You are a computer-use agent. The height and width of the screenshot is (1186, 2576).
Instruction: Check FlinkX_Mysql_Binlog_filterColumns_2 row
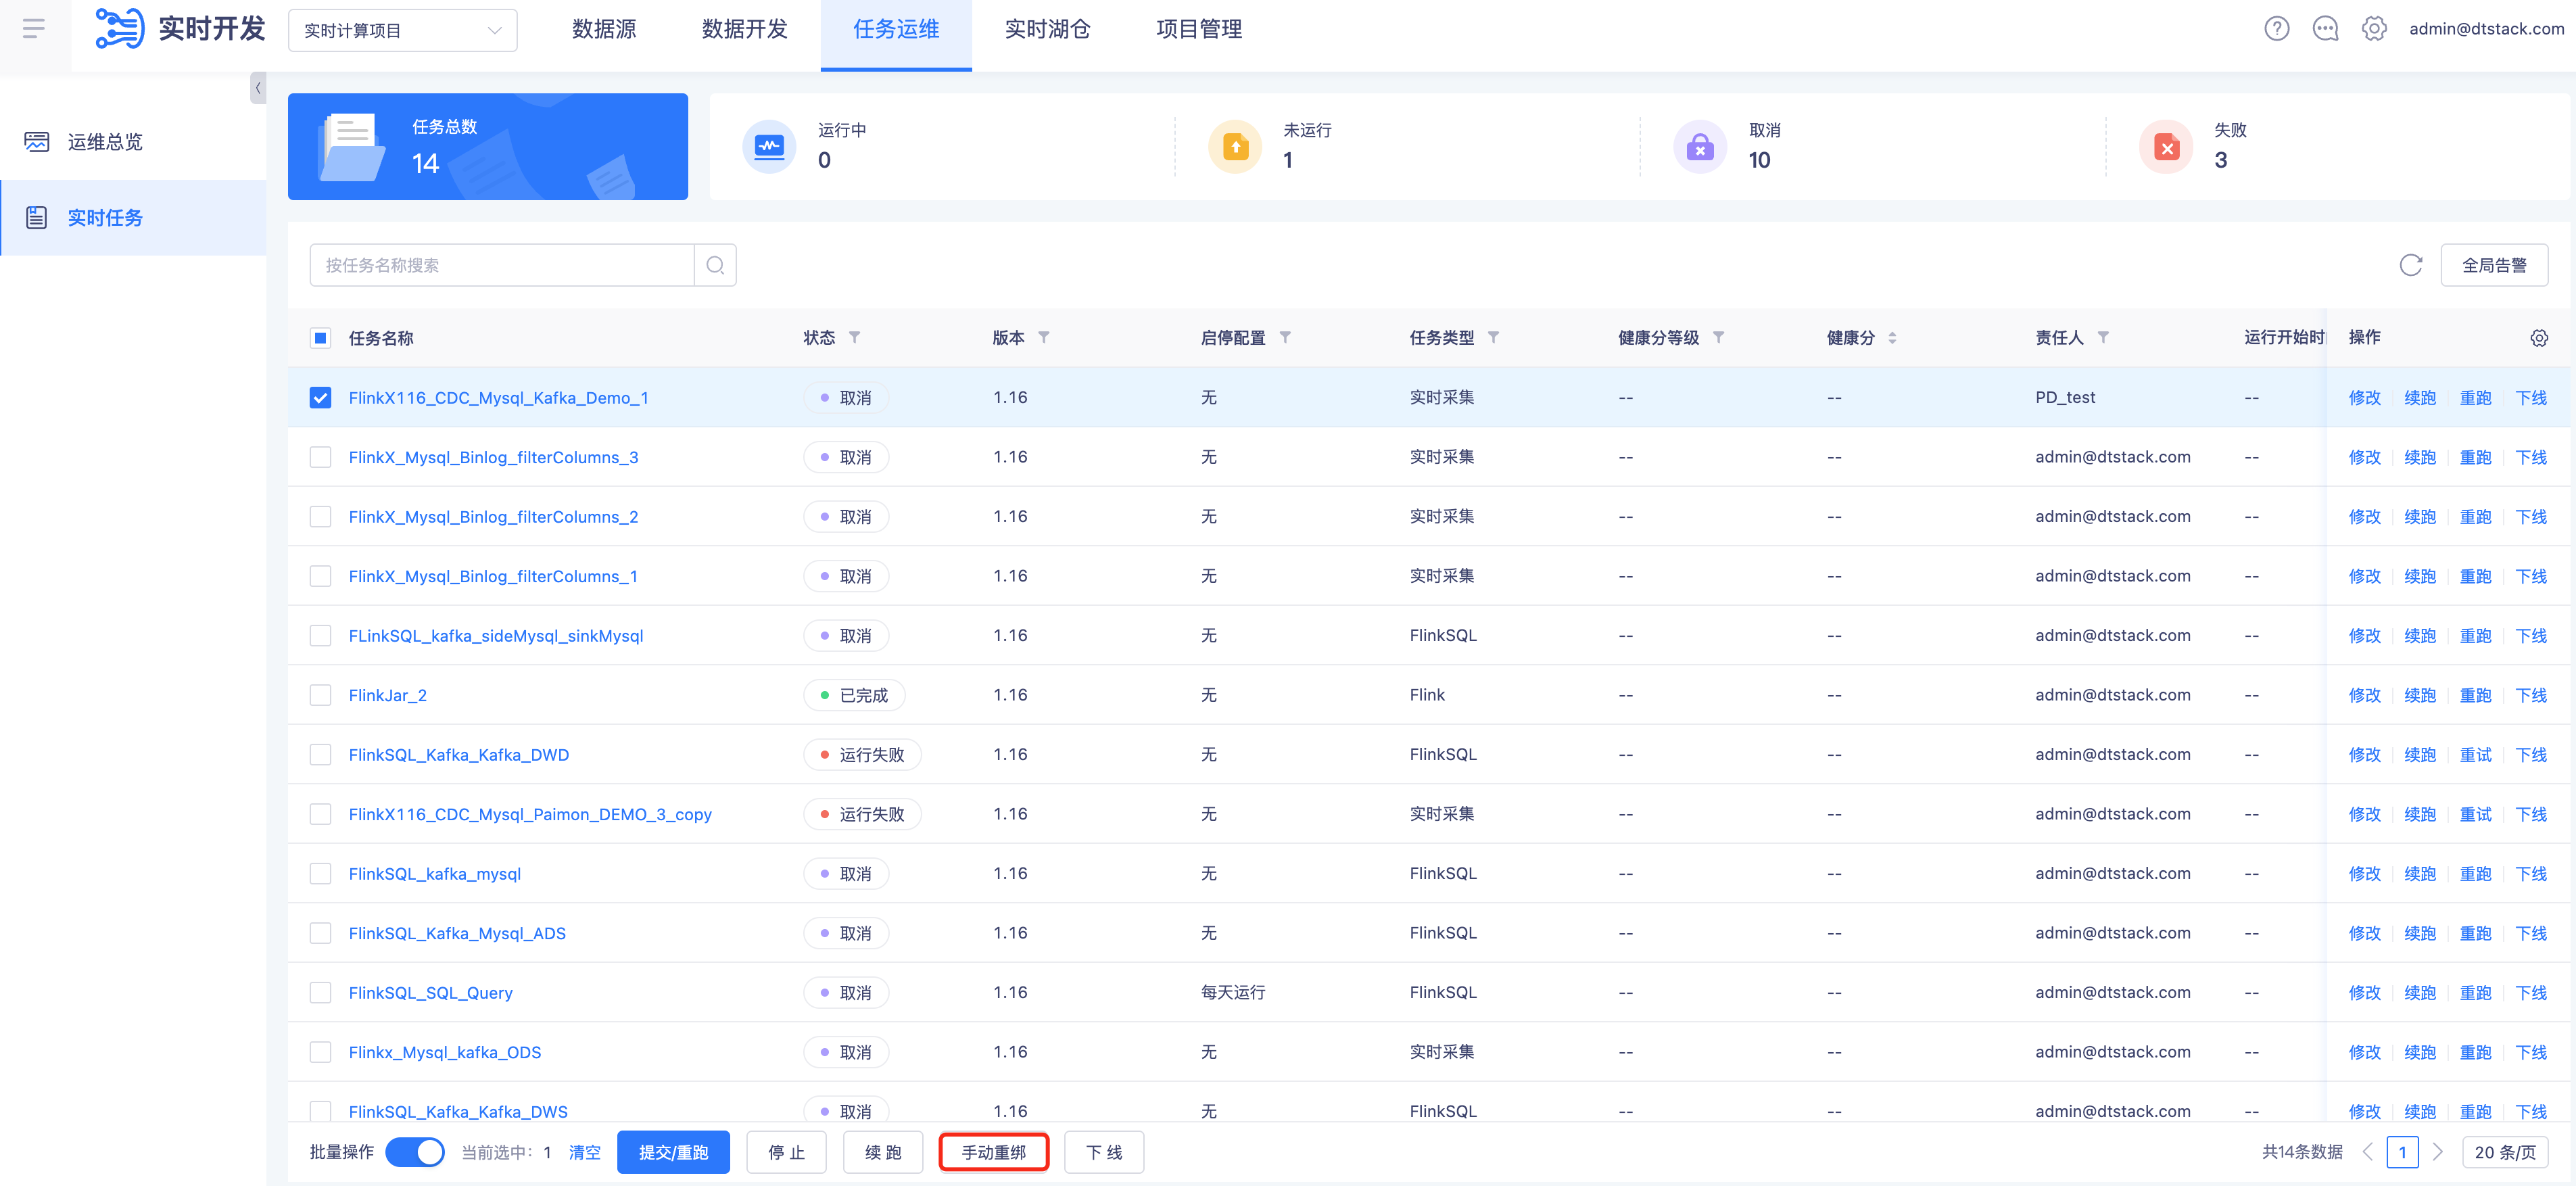pyautogui.click(x=320, y=517)
